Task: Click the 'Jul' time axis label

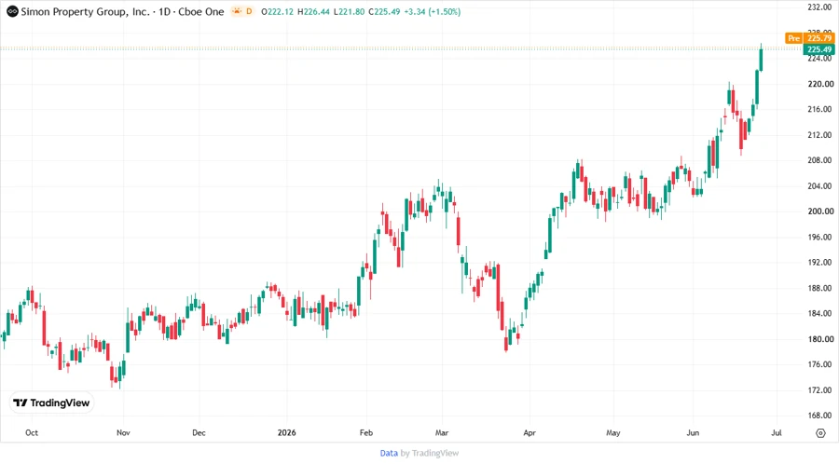Action: 777,432
